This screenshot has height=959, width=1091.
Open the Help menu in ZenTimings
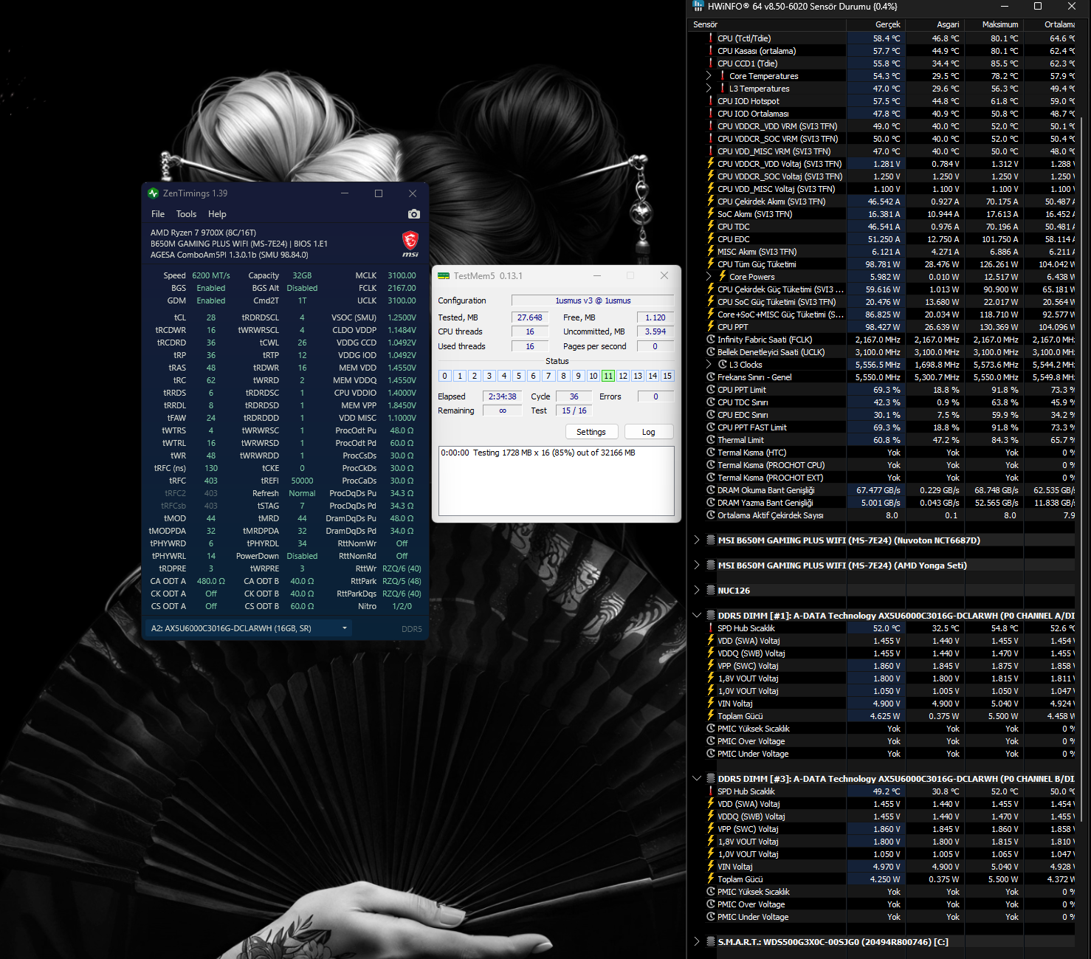click(217, 214)
